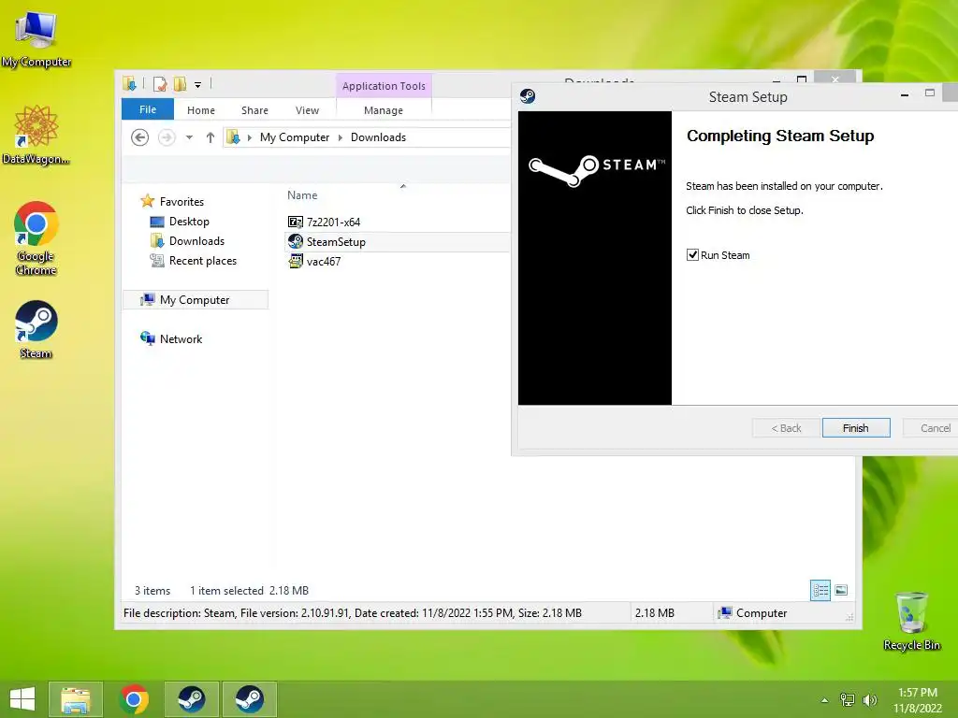Open Recycle Bin on desktop

click(x=911, y=621)
